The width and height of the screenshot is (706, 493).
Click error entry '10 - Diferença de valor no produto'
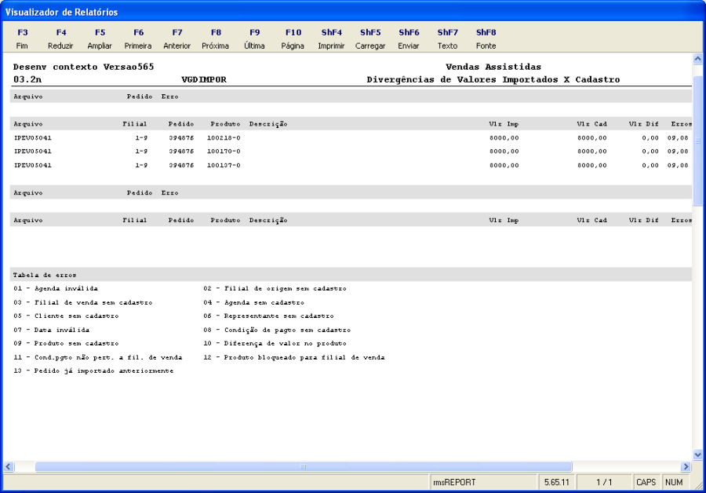(x=275, y=343)
